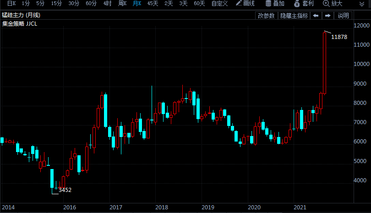This screenshot has height=213, width=371.
Task: Choose the 3天 period tab
Action: (183, 3)
